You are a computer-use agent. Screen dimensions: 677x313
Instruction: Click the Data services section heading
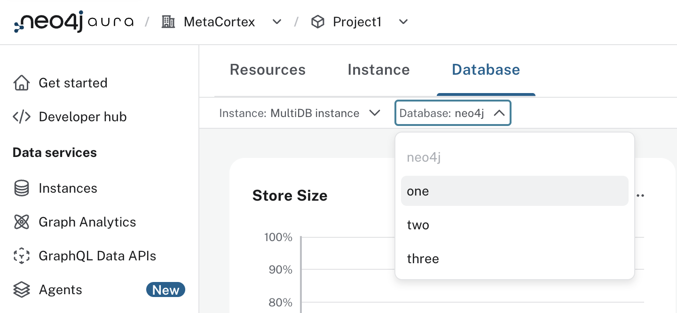click(55, 152)
